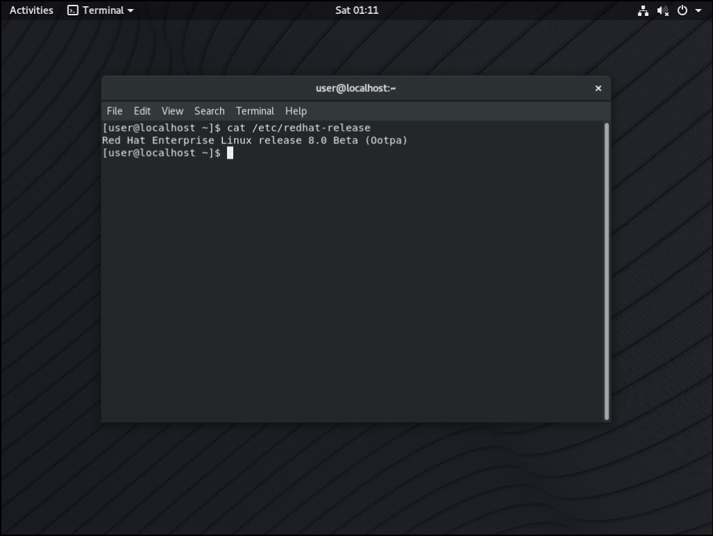Viewport: 713px width, 536px height.
Task: Click the terminal cursor at the last prompt
Action: [x=230, y=152]
